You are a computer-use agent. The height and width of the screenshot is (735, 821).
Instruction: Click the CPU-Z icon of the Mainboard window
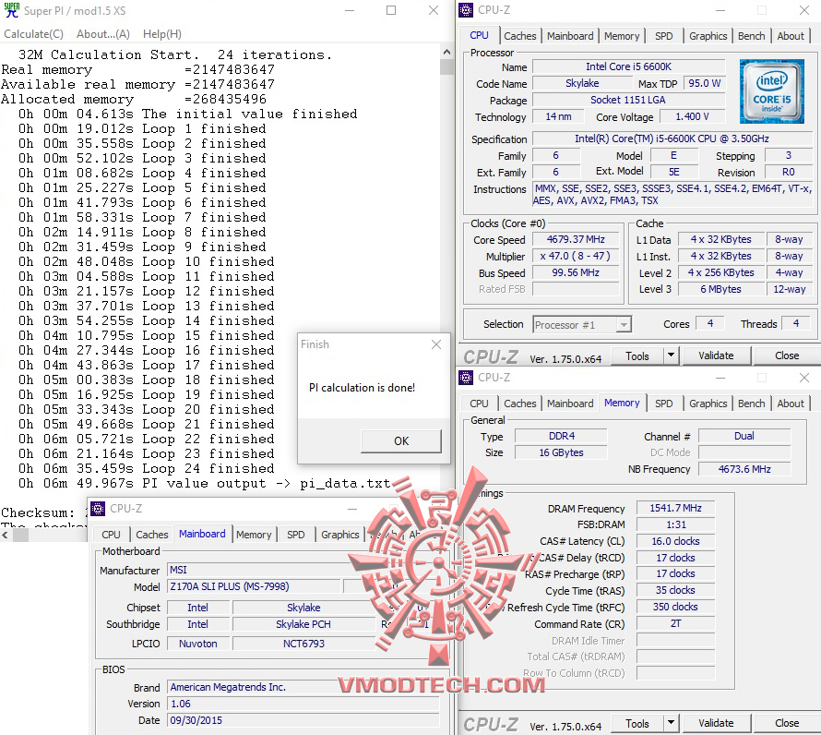(98, 509)
